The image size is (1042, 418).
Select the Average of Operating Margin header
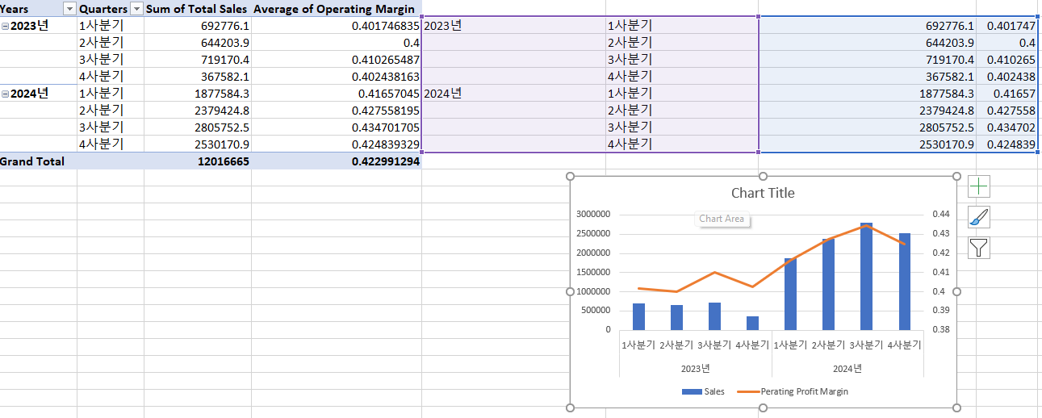point(334,9)
